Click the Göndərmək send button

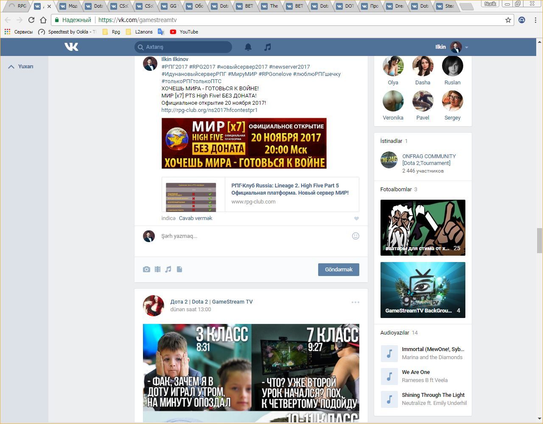point(339,270)
